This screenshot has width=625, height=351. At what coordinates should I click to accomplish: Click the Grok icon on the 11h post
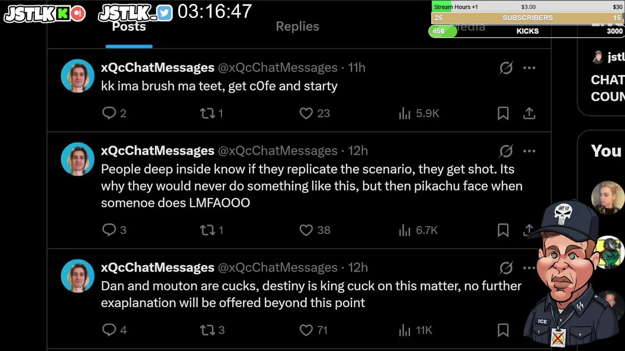[506, 68]
